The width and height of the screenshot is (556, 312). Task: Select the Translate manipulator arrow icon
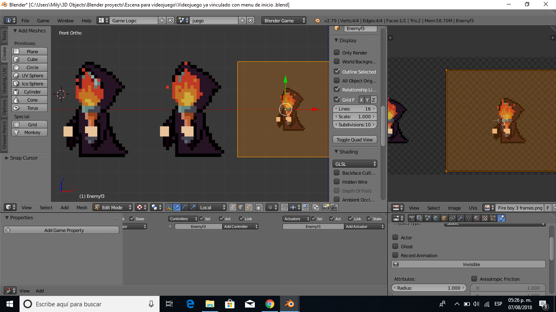[177, 207]
